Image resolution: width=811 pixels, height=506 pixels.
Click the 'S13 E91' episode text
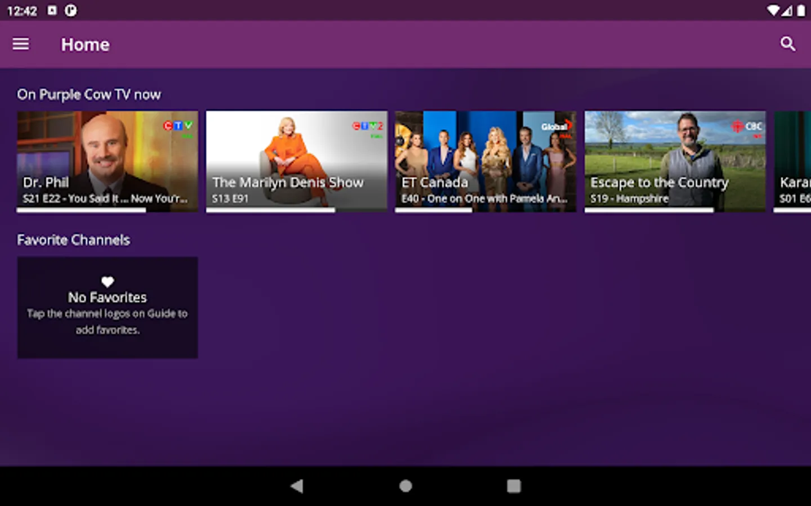(x=230, y=198)
